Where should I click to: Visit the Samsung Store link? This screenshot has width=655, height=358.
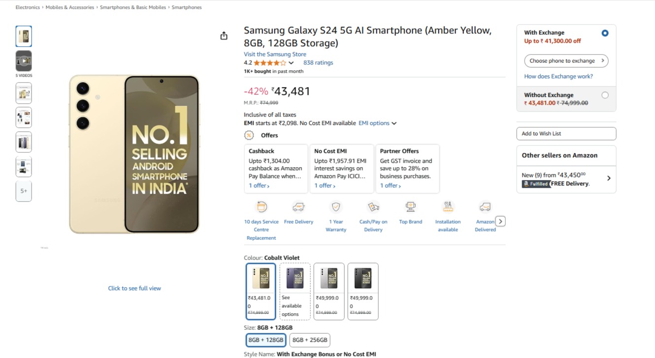pyautogui.click(x=275, y=55)
